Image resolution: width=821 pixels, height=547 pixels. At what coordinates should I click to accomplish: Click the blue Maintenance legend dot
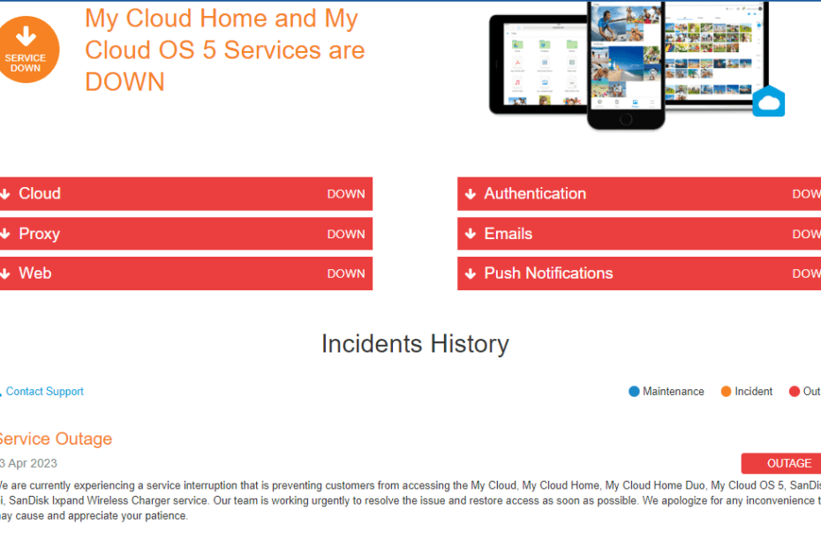[634, 392]
